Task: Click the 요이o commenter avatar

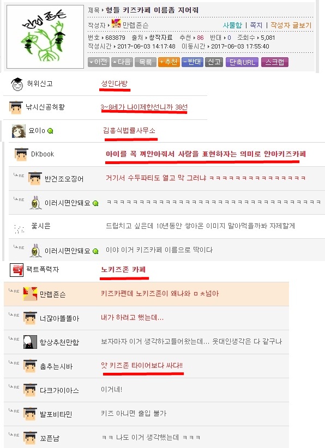Action: point(19,131)
